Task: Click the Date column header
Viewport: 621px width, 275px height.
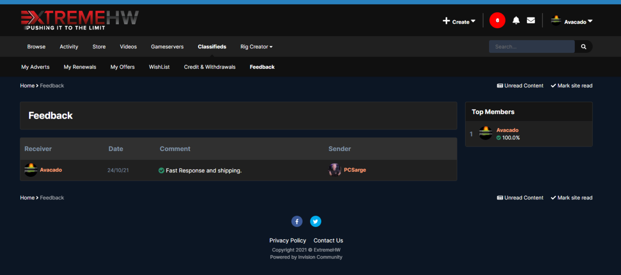Action: click(116, 149)
